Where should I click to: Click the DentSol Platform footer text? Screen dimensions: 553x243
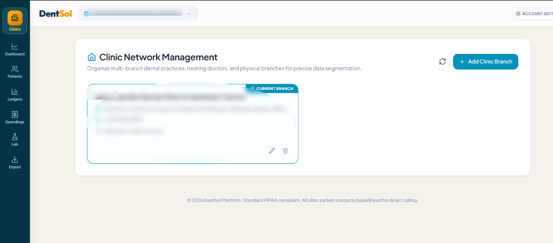click(302, 200)
